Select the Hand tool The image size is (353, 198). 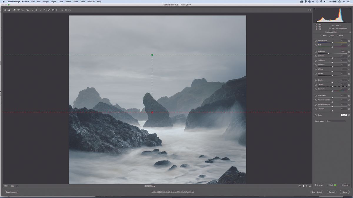[x=9, y=10]
